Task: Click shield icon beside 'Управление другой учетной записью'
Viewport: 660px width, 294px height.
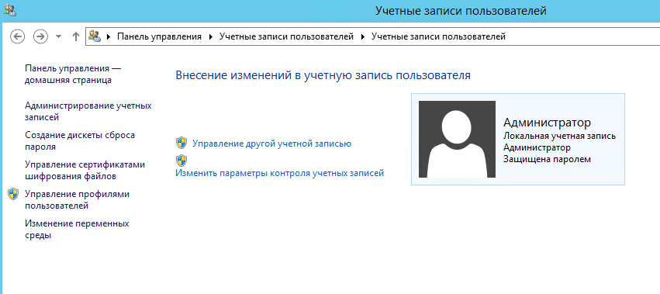Action: (181, 143)
